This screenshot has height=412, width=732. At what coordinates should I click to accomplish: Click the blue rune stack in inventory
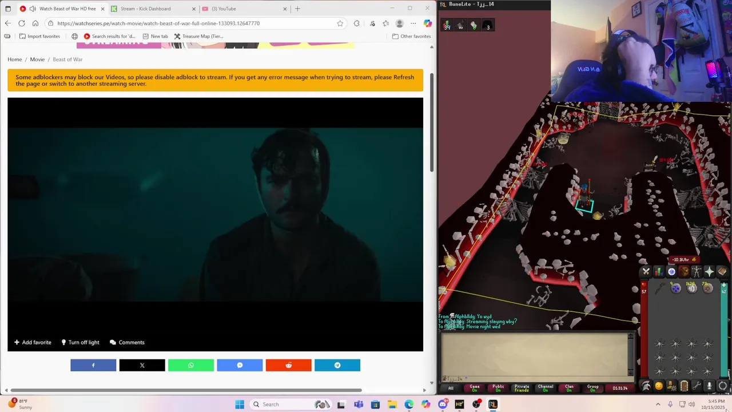676,288
